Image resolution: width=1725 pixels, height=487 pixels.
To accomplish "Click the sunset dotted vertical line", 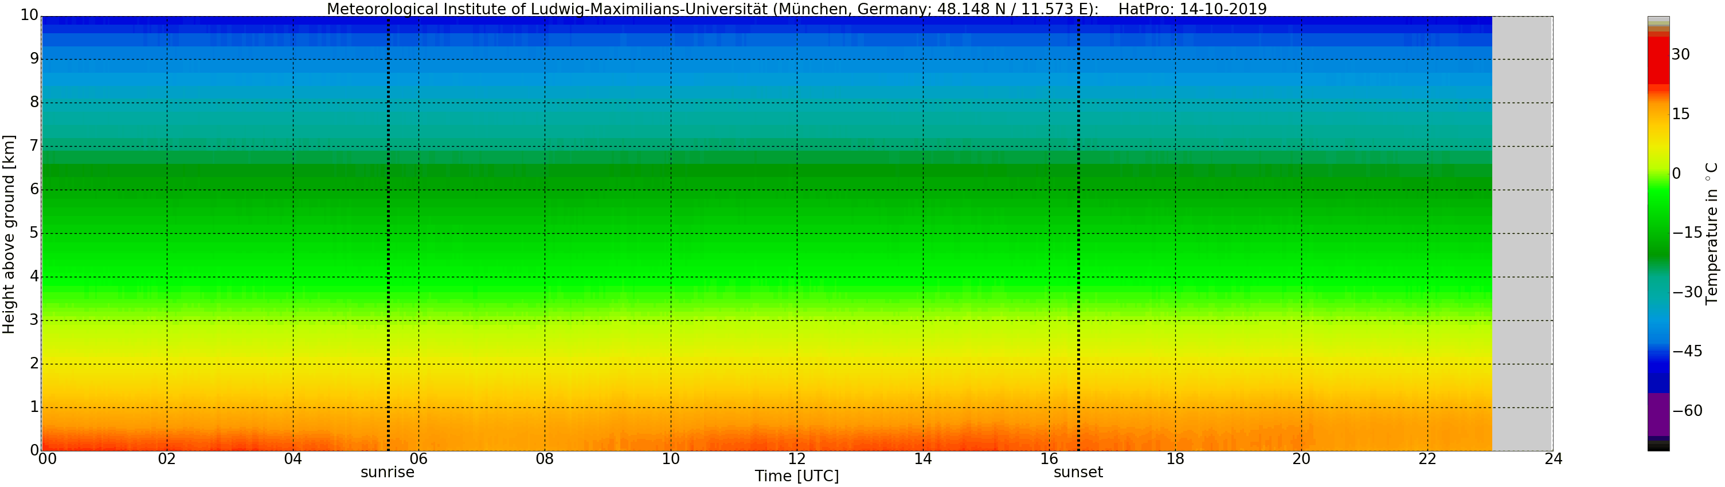I will coord(1078,234).
